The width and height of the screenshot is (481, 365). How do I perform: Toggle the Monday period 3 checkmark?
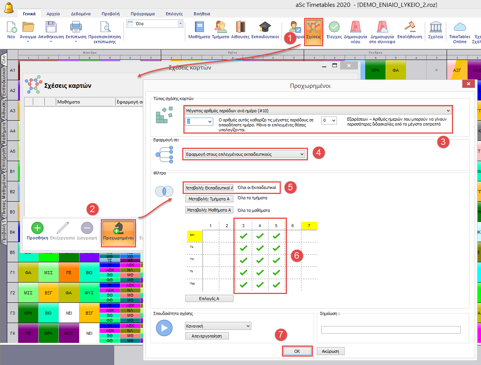(243, 236)
